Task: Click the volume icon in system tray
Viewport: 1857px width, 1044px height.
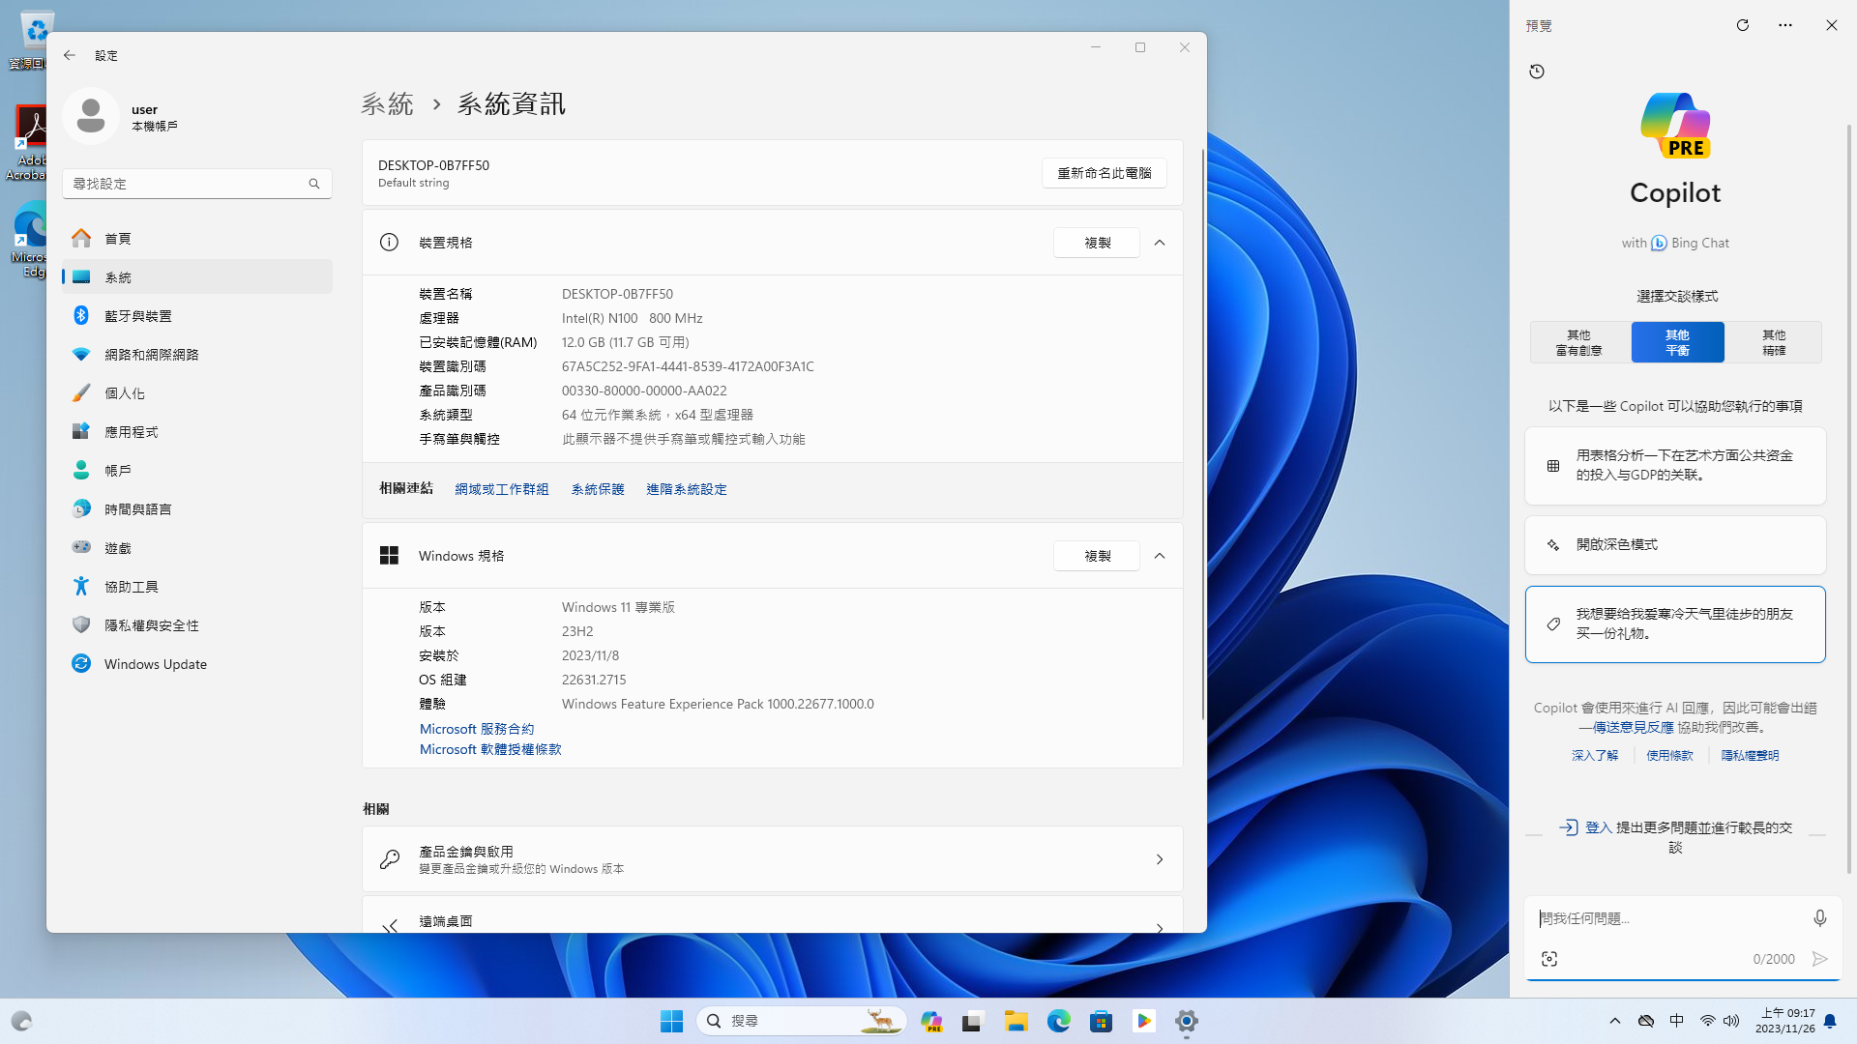Action: [x=1731, y=1021]
